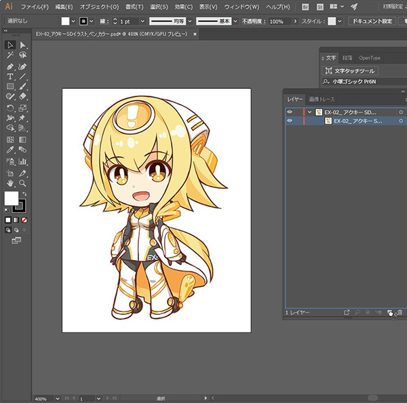Viewport: 407px width, 403px height.
Task: Delete selection with Layers trash icon
Action: 400,312
